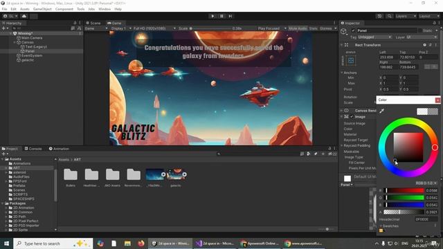
Task: Select the blue space background asset thumbnail
Action: (154, 178)
